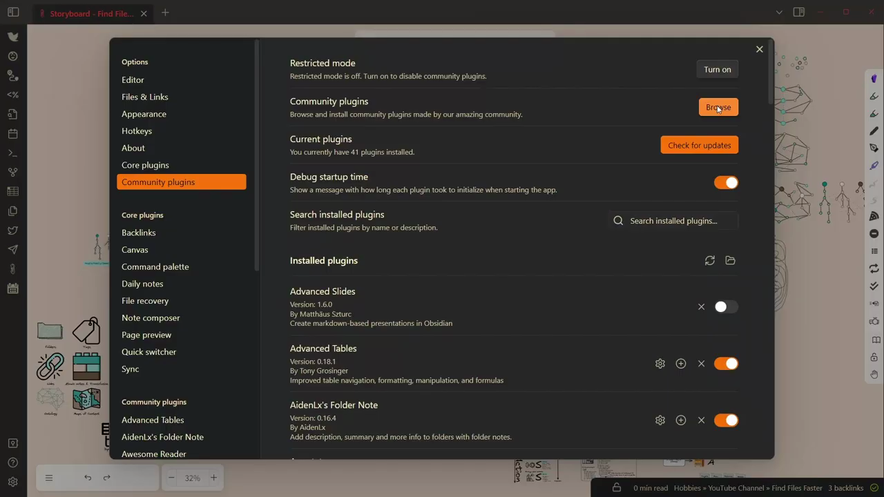Click the purple highlighter tool icon
Screen dimensions: 884x497
pyautogui.click(x=874, y=165)
